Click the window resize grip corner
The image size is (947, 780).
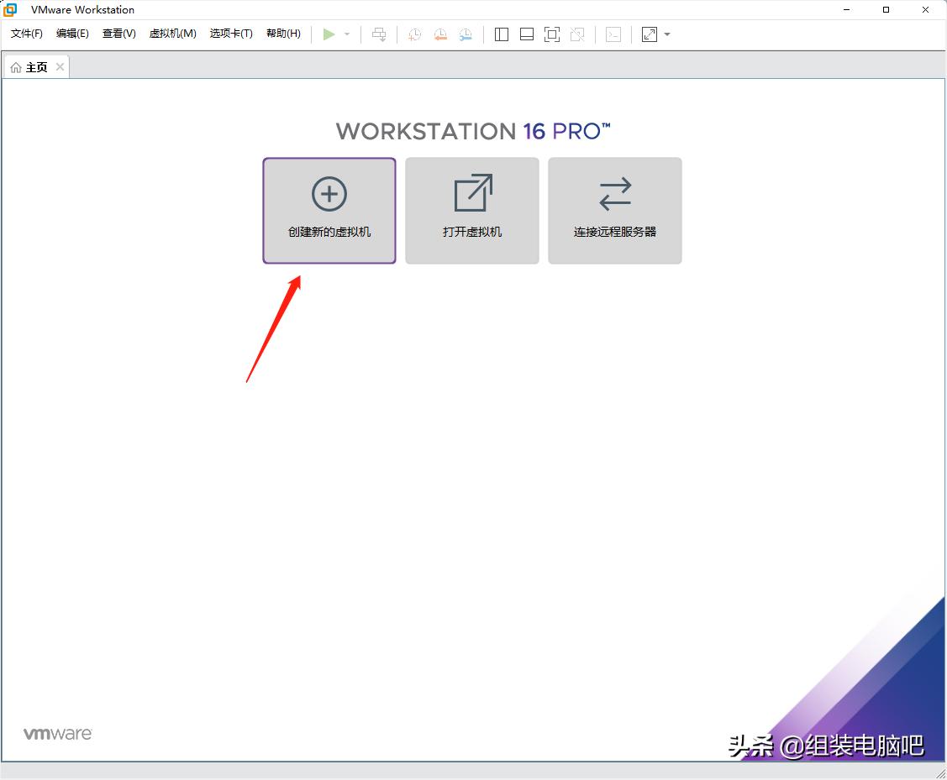coord(940,773)
